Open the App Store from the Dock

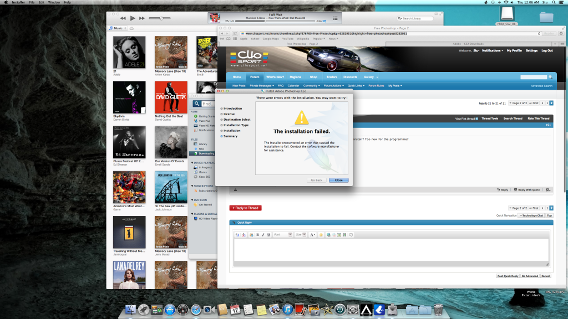[170, 310]
